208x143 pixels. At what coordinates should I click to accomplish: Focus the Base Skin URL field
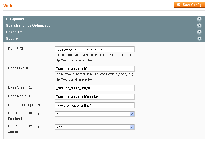point(94,88)
